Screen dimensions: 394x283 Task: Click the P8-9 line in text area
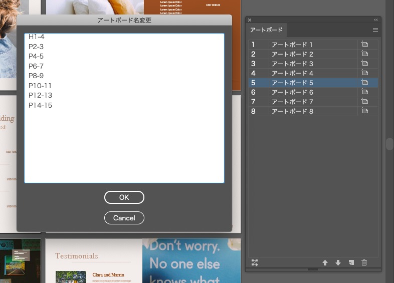point(36,76)
